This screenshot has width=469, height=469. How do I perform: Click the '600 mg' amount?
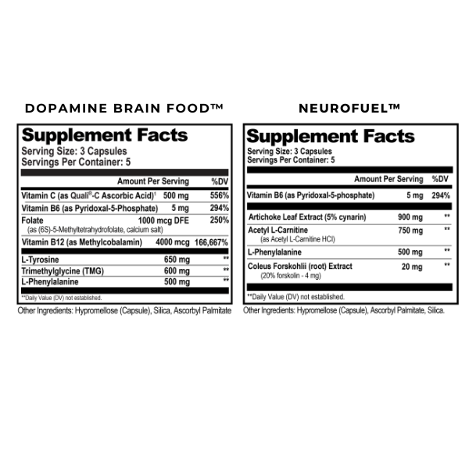(x=177, y=271)
